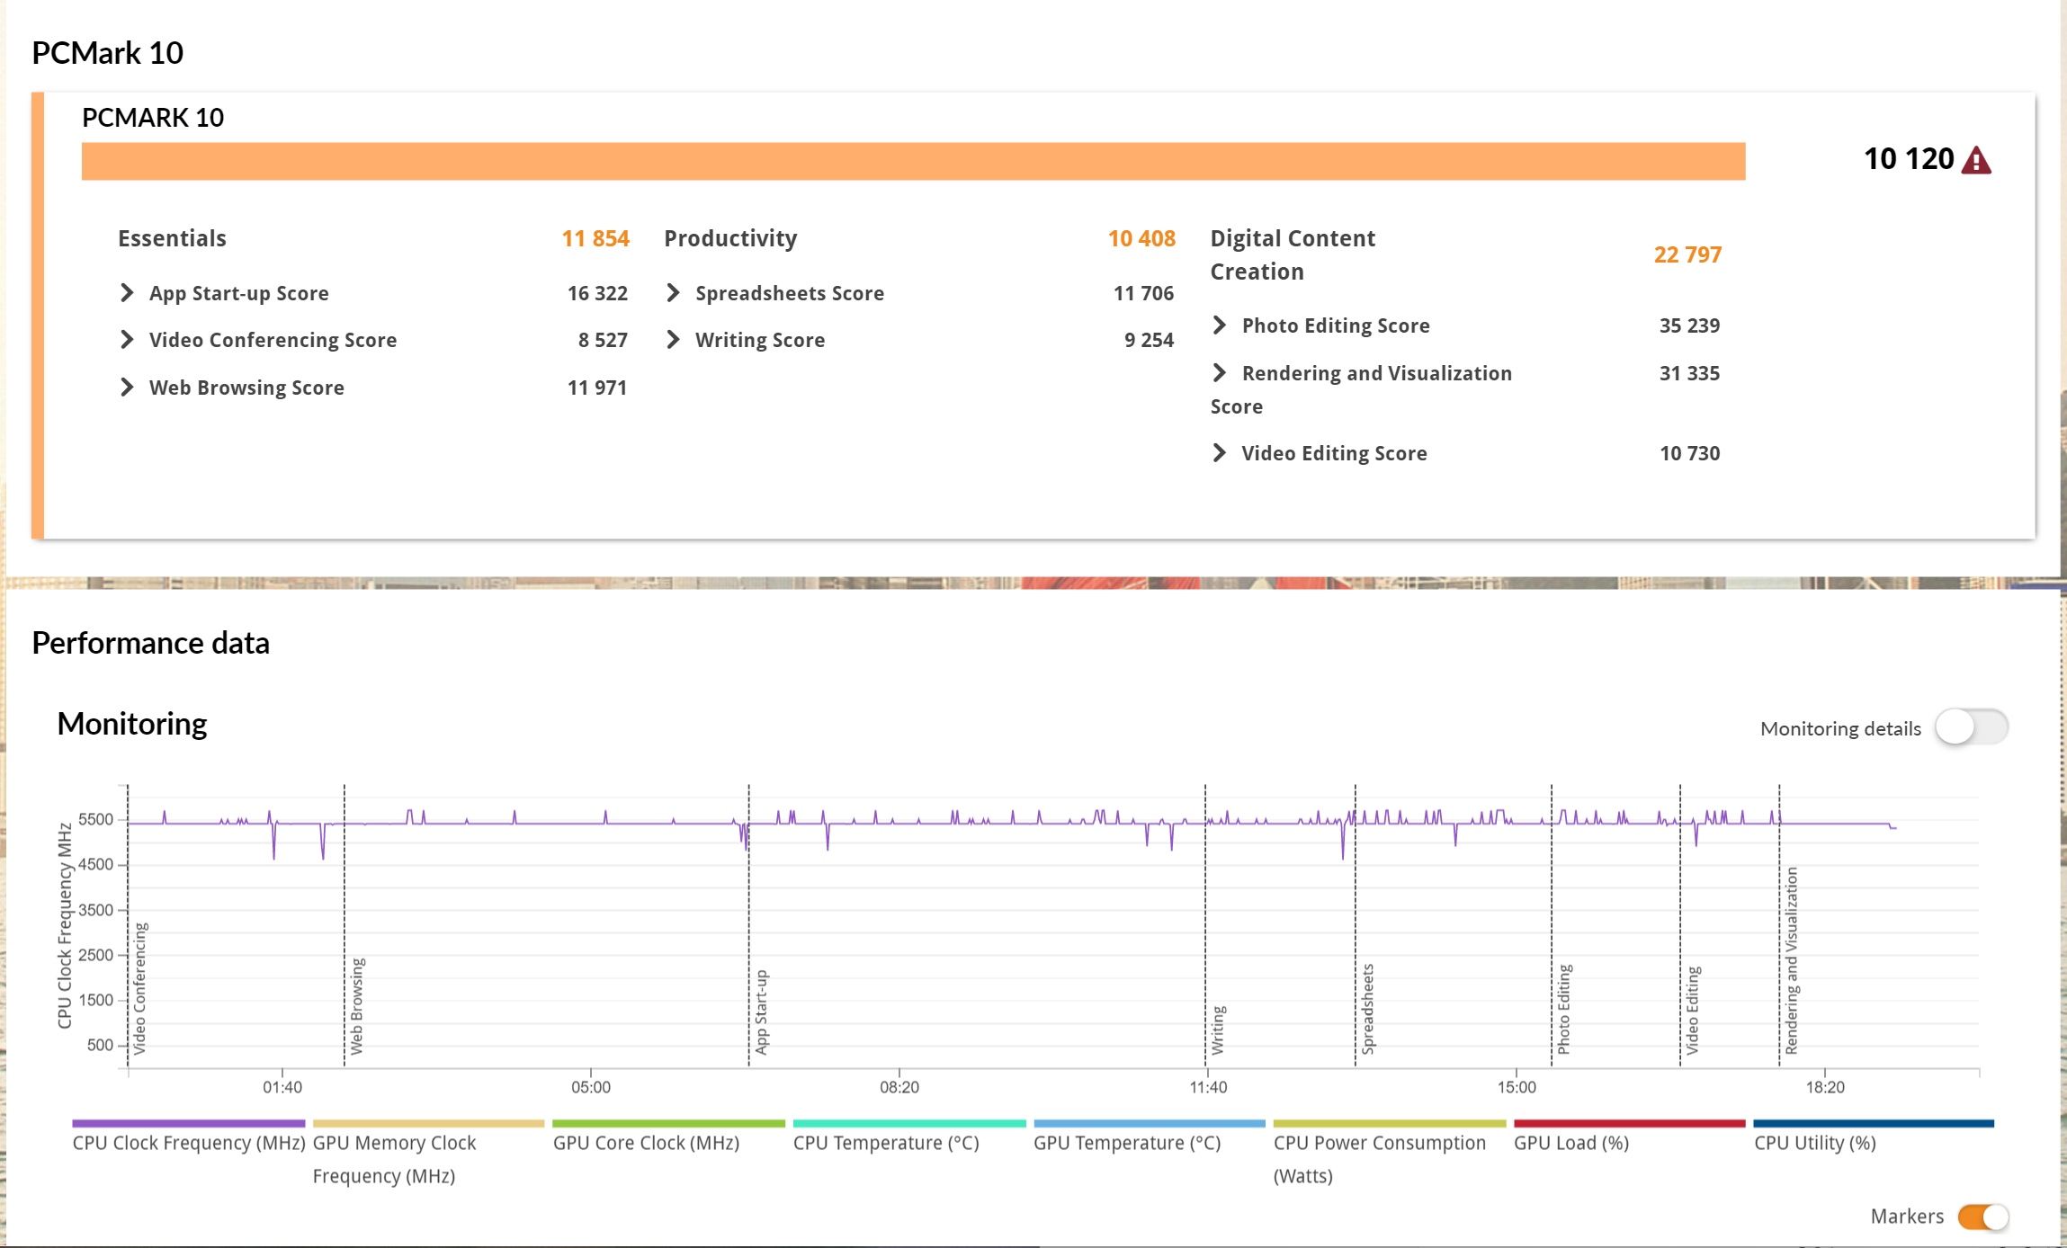Expand App Start-up Score details
The height and width of the screenshot is (1248, 2067).
[x=127, y=293]
